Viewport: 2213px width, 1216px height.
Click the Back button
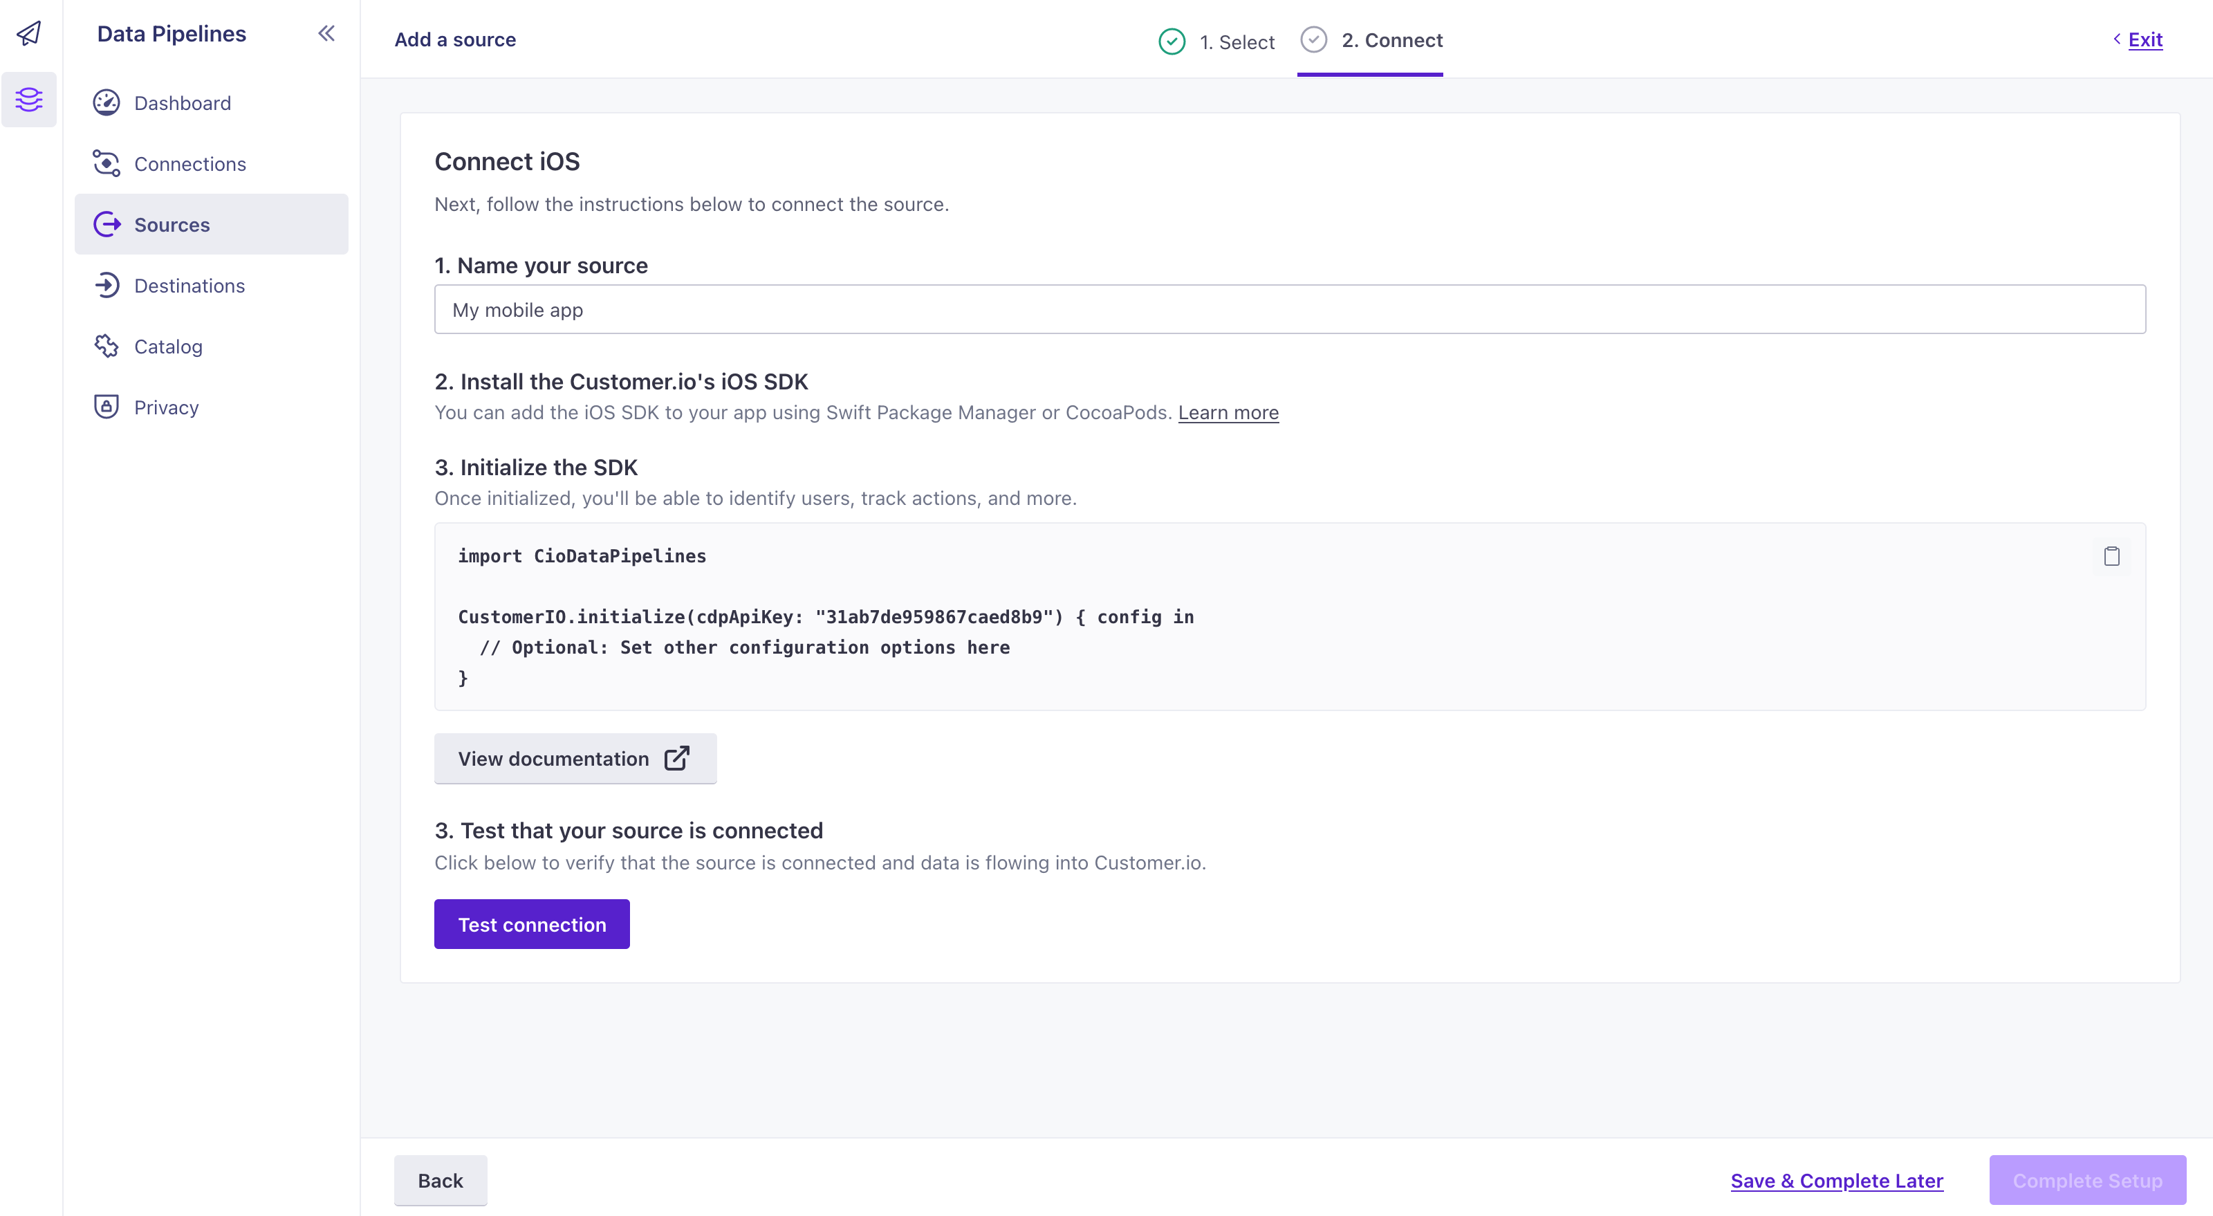click(x=440, y=1180)
